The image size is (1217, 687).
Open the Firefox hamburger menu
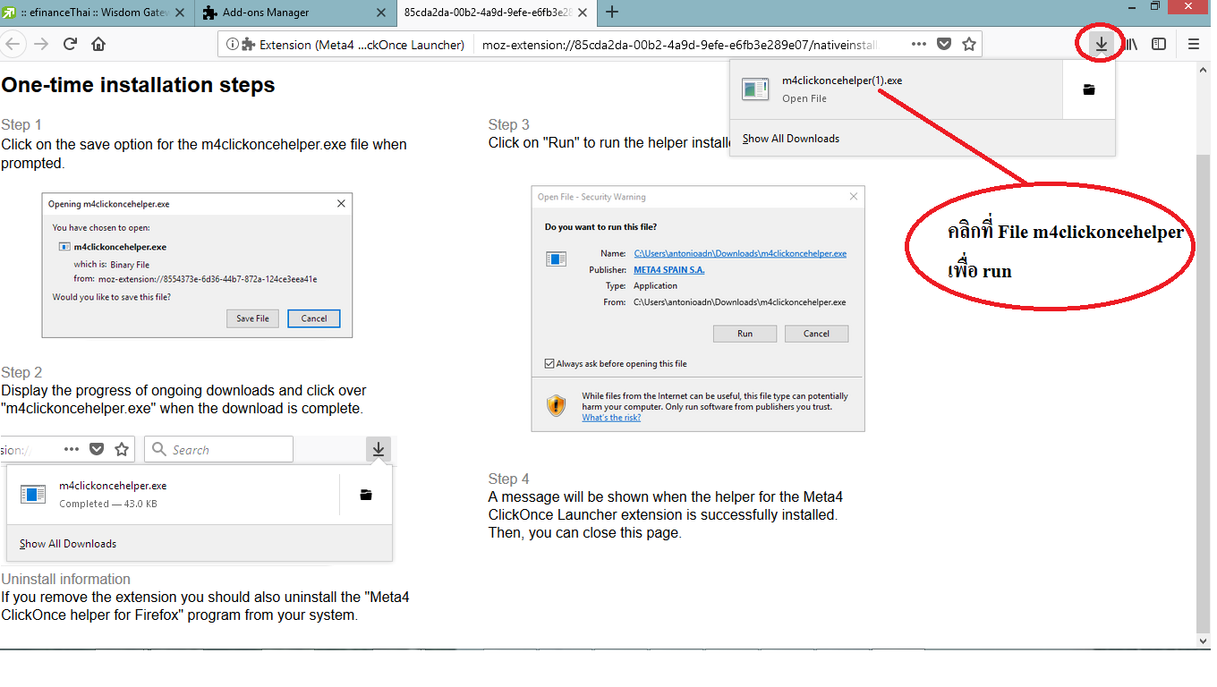tap(1194, 44)
